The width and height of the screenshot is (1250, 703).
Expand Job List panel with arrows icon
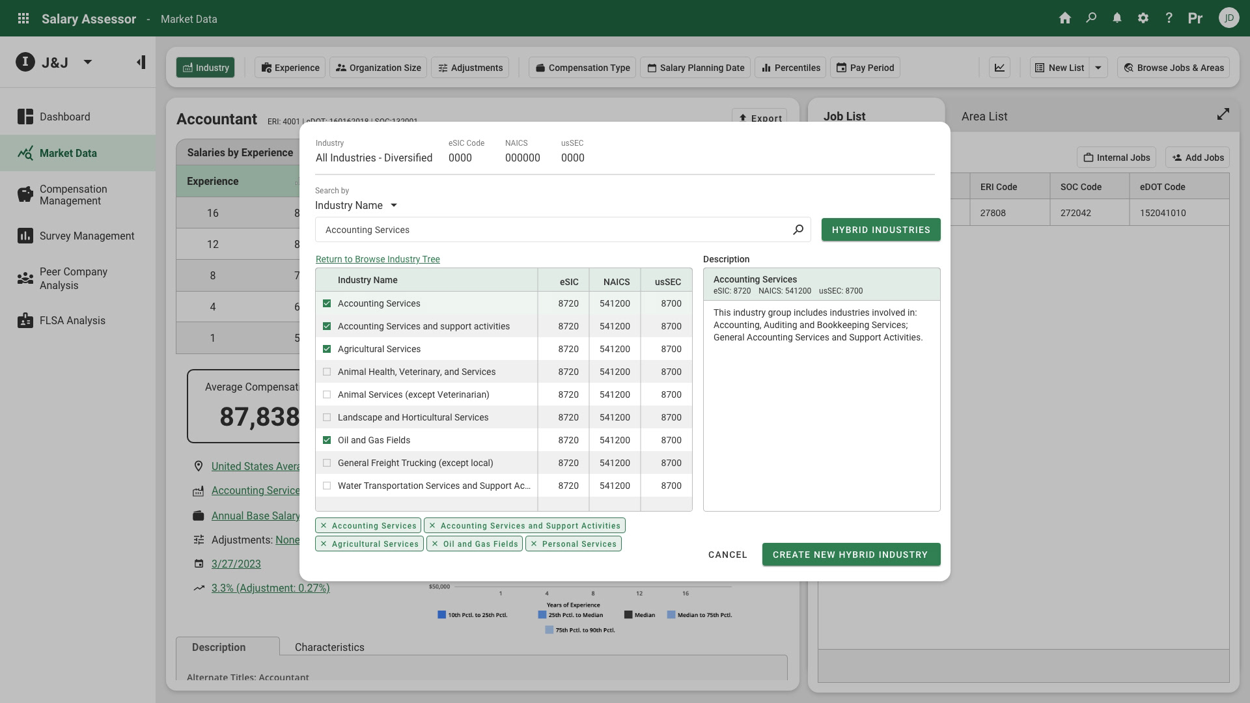click(1223, 115)
